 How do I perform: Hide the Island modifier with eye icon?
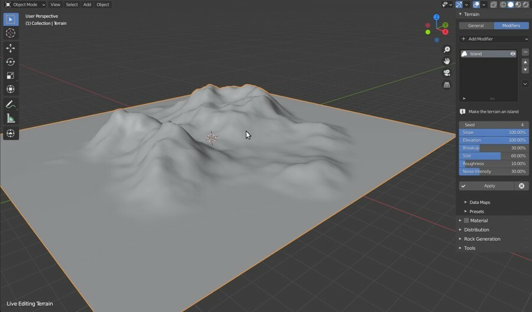coord(512,54)
